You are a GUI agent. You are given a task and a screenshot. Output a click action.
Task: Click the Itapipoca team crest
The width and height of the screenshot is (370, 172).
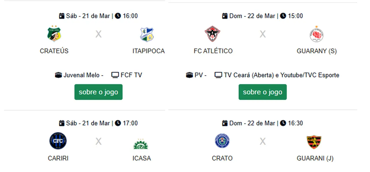click(x=147, y=35)
